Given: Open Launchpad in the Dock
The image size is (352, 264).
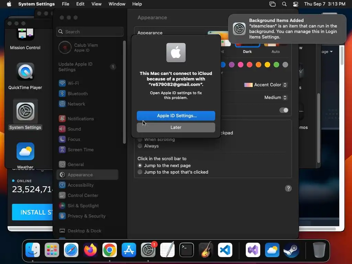Looking at the screenshot, I should pyautogui.click(x=52, y=250).
